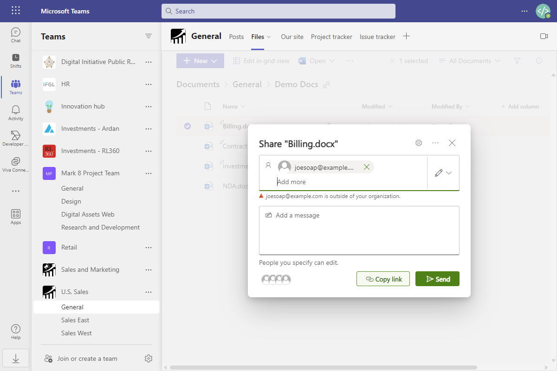557x371 pixels.
Task: Deselect the Billing.docx row checkmark
Action: tap(188, 126)
